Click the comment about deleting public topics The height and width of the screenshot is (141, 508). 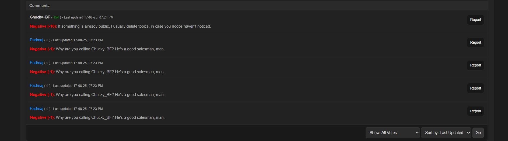[x=134, y=26]
